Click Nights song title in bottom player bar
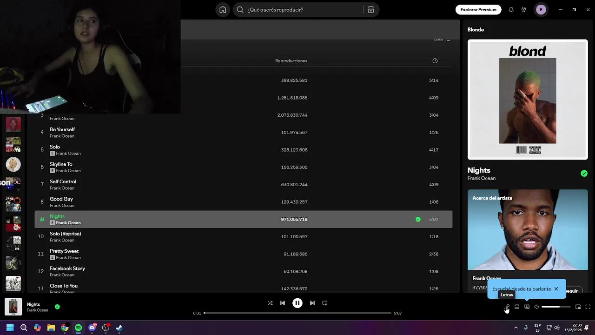Screen dimensions: 595x335 click(33, 304)
